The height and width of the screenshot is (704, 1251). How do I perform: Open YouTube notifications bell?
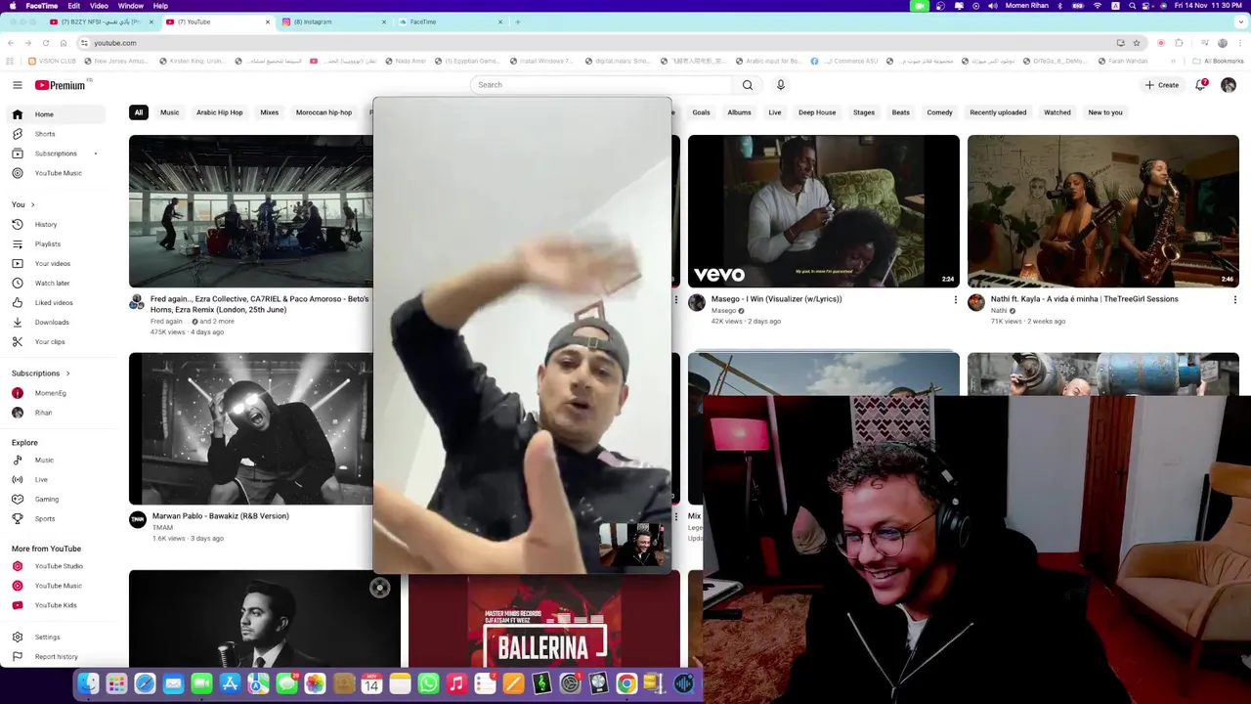(x=1200, y=85)
